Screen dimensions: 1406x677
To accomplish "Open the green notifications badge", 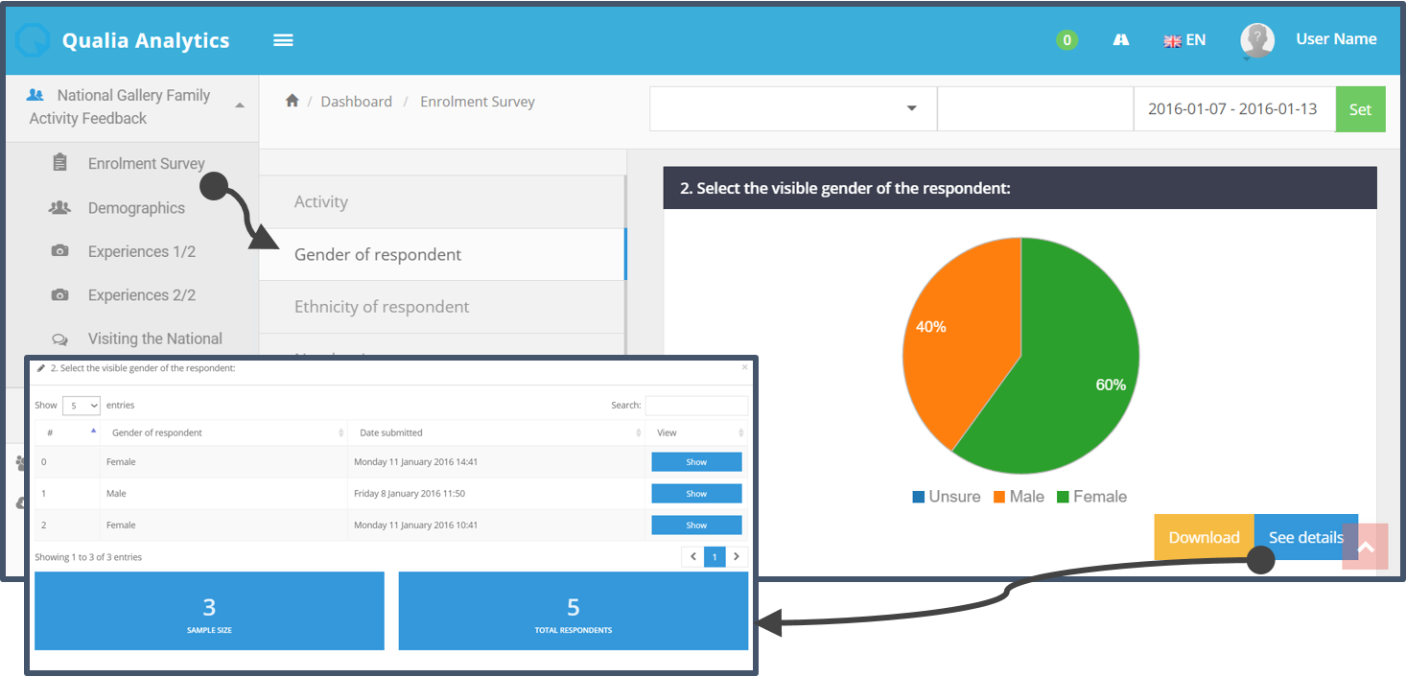I will click(1066, 40).
